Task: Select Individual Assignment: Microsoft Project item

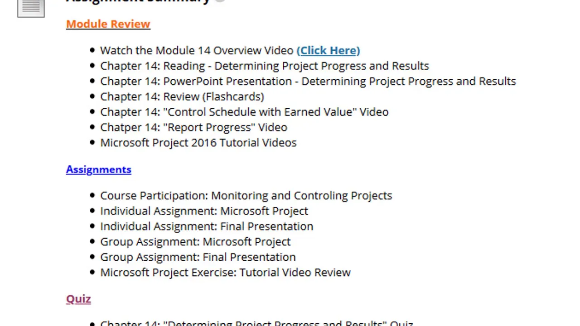Action: 204,211
